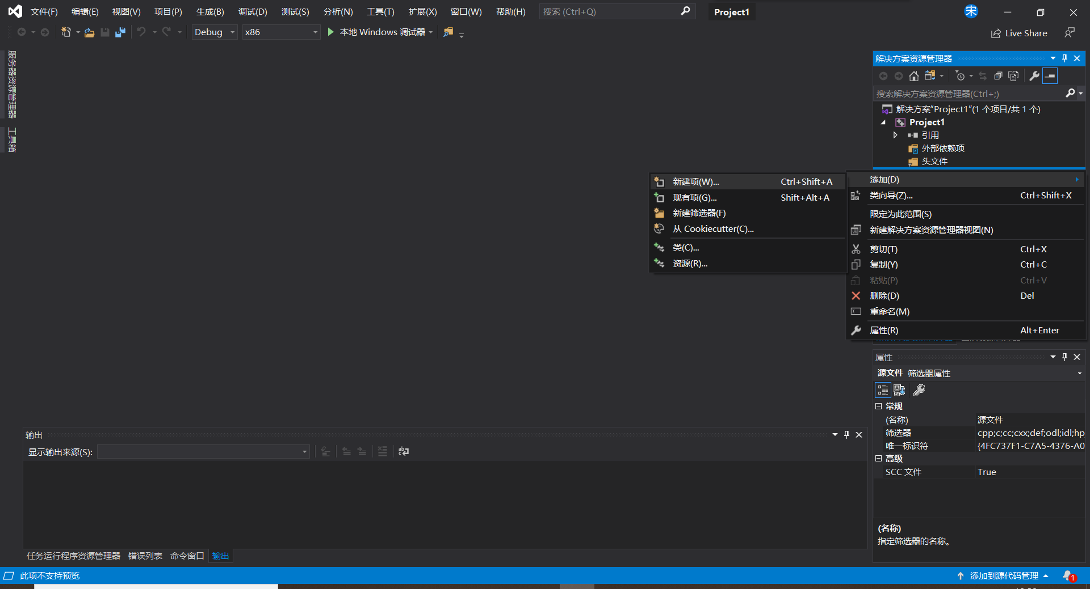Image resolution: width=1090 pixels, height=589 pixels.
Task: Open Solution Explorer properties wrench icon
Action: (x=1034, y=76)
